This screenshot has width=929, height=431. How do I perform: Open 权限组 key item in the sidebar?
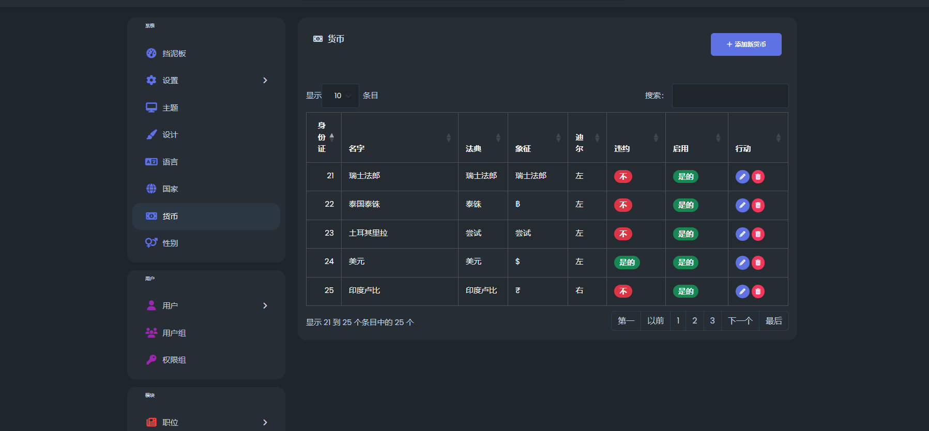tap(174, 360)
